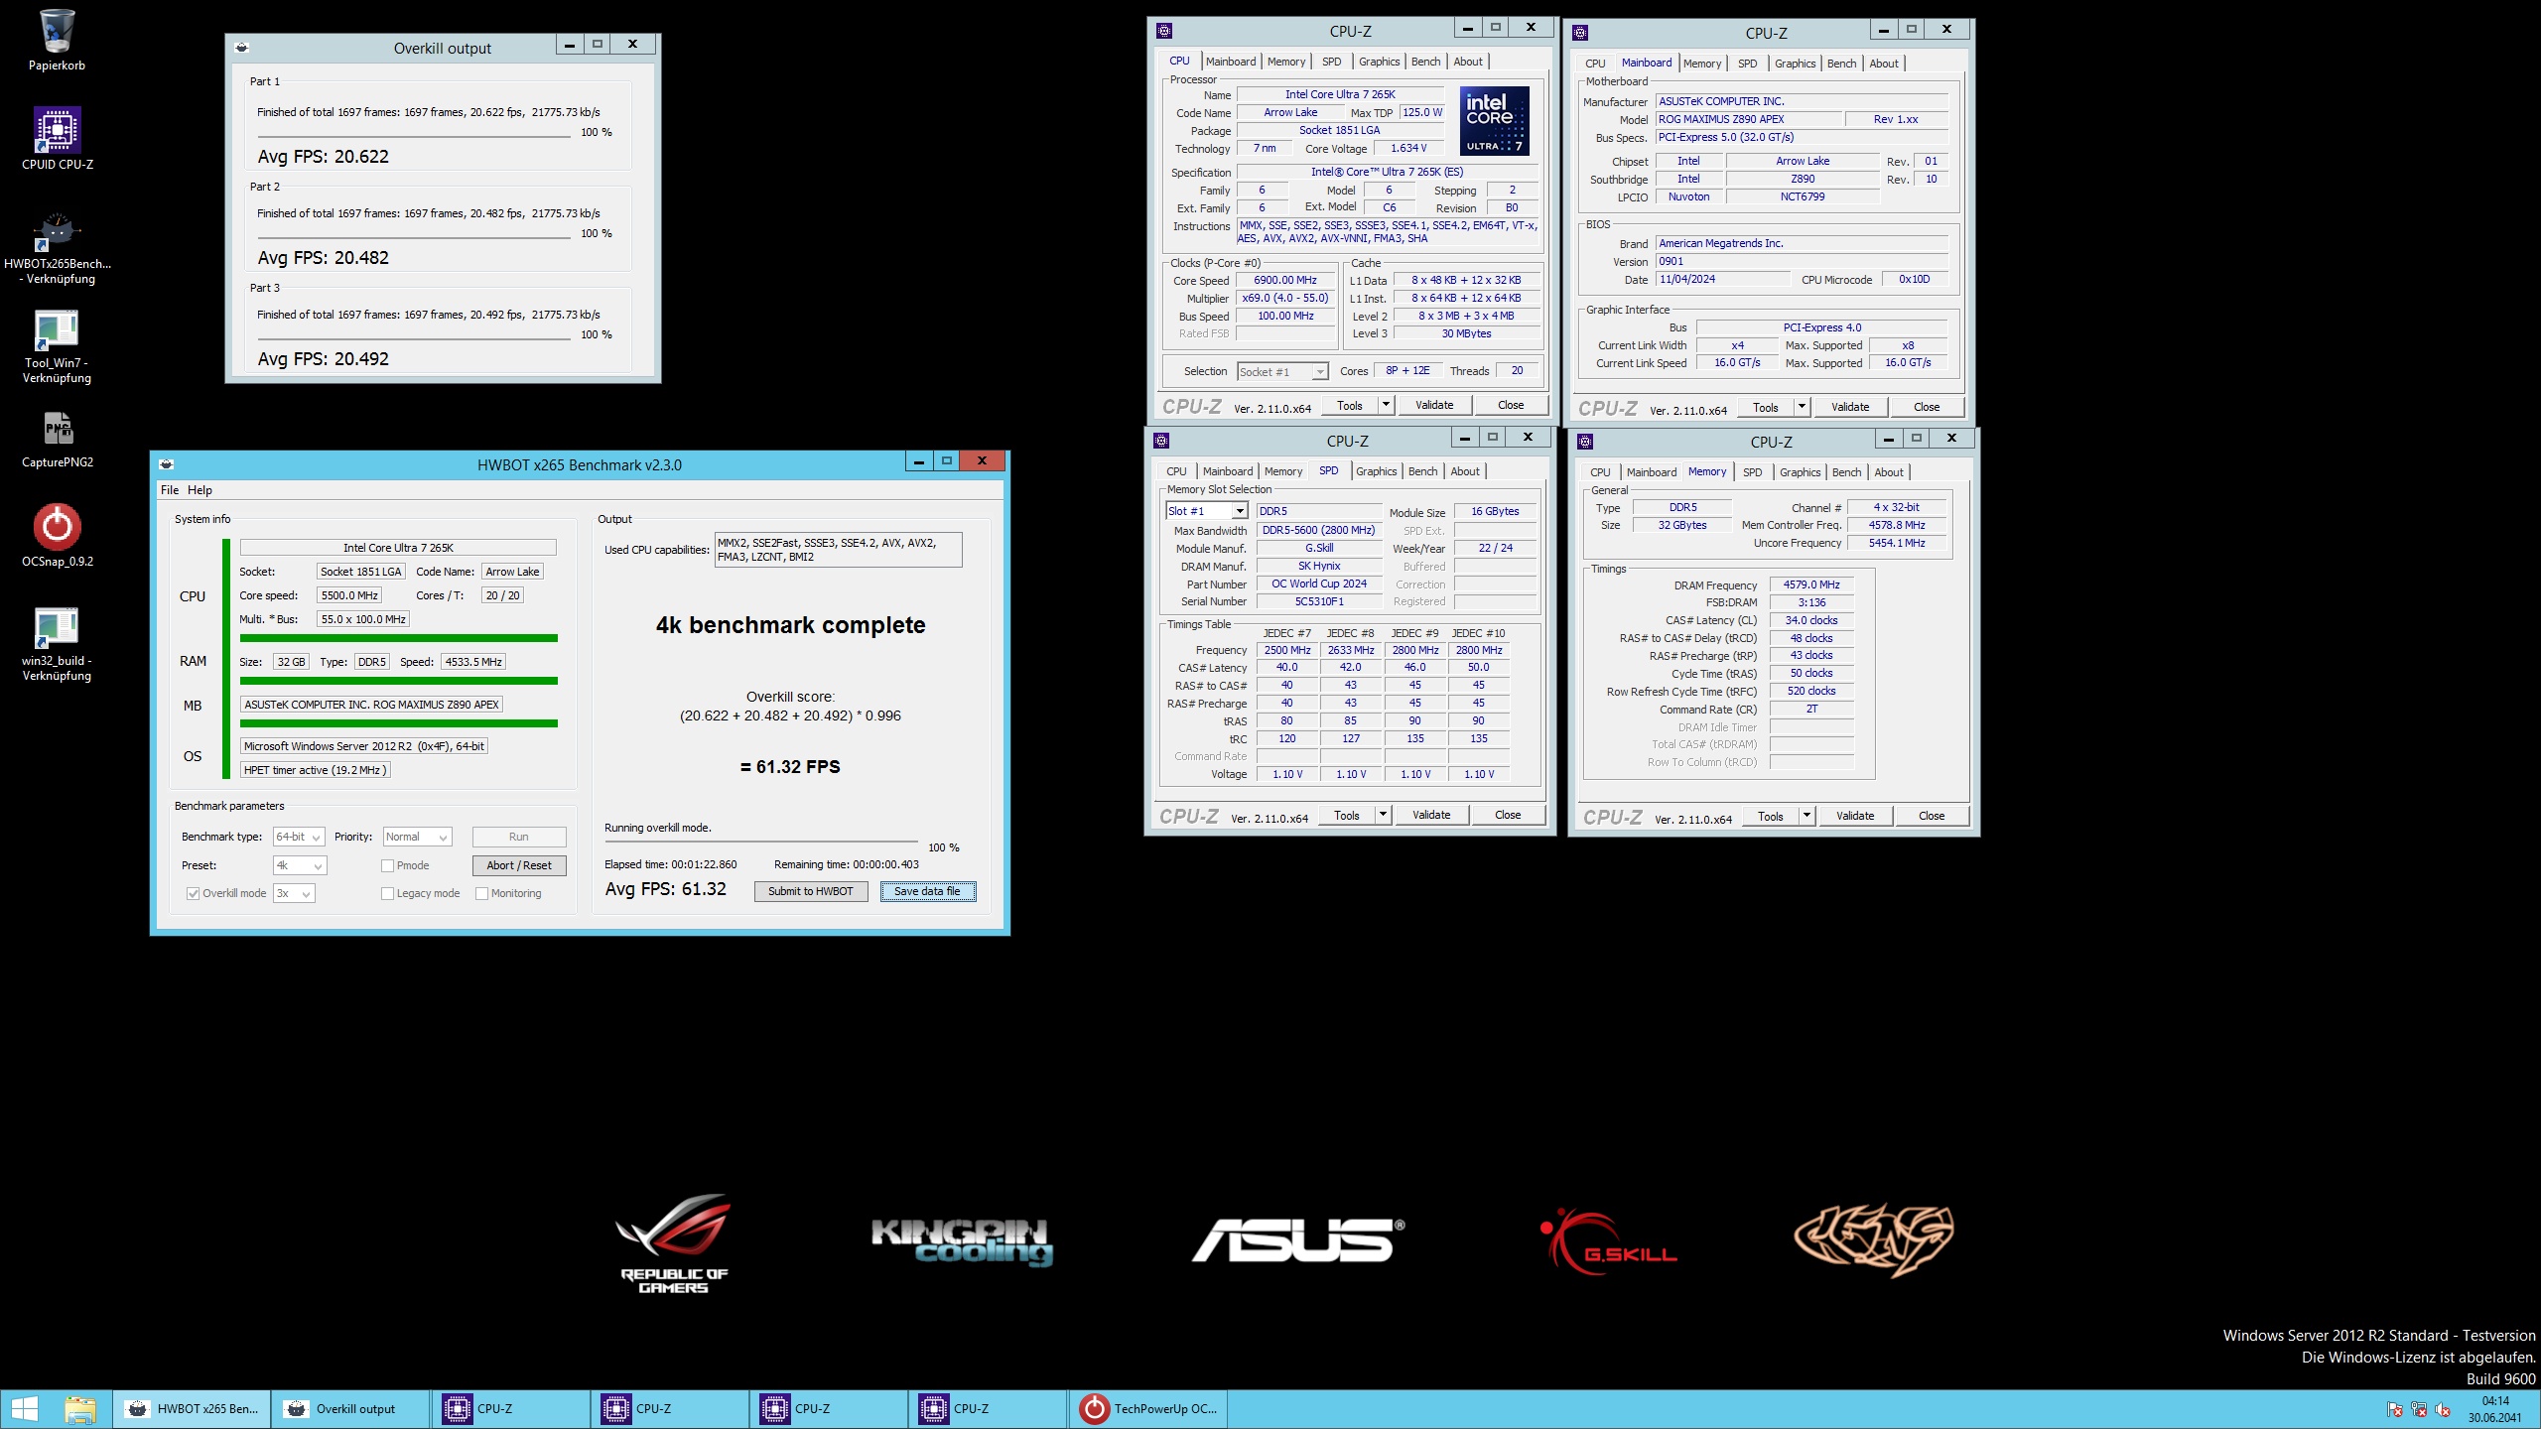Click Validate button in CPU window
This screenshot has height=1429, width=2541.
click(1434, 405)
